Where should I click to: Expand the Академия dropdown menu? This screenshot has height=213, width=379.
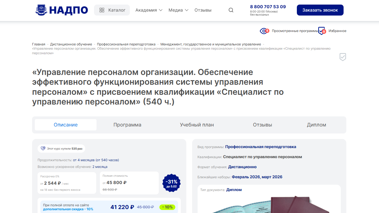(x=149, y=10)
